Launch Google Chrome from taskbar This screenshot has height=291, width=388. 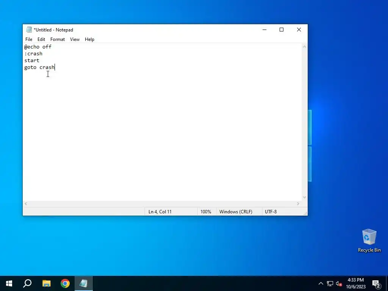click(65, 283)
